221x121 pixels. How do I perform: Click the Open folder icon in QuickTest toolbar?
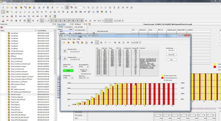pyautogui.click(x=64, y=43)
